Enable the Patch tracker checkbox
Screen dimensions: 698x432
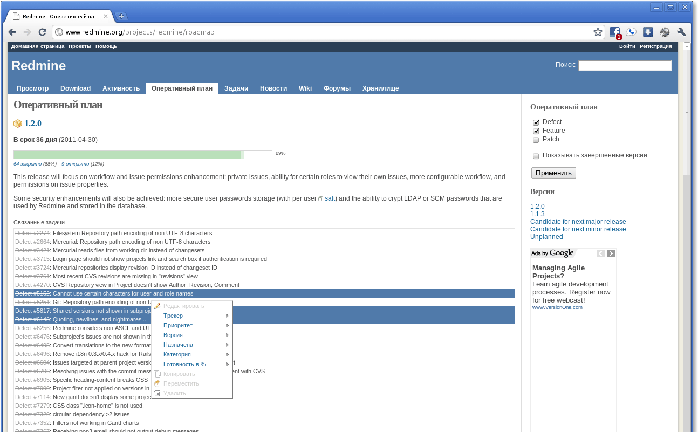536,140
